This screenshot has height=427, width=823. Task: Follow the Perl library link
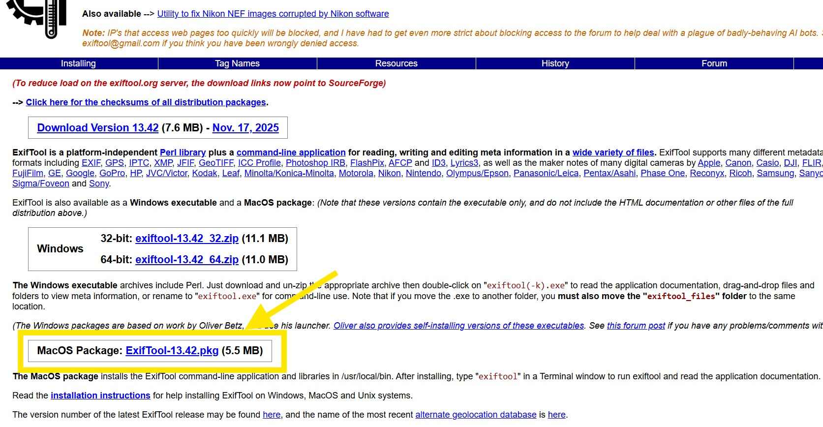click(x=183, y=152)
